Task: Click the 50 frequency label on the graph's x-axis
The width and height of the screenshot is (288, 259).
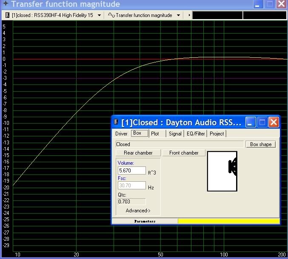Action: coord(160,254)
